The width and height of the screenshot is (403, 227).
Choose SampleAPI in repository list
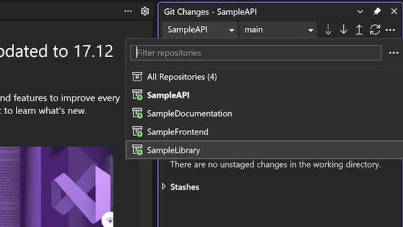tap(264, 95)
